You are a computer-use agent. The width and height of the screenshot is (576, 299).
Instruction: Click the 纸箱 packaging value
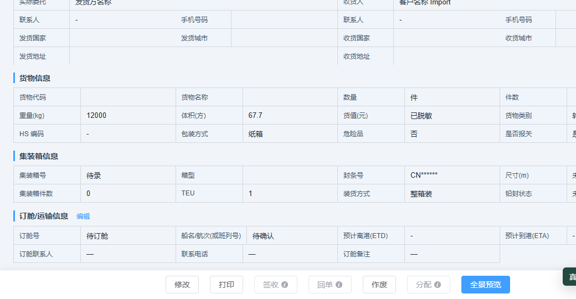(x=255, y=134)
